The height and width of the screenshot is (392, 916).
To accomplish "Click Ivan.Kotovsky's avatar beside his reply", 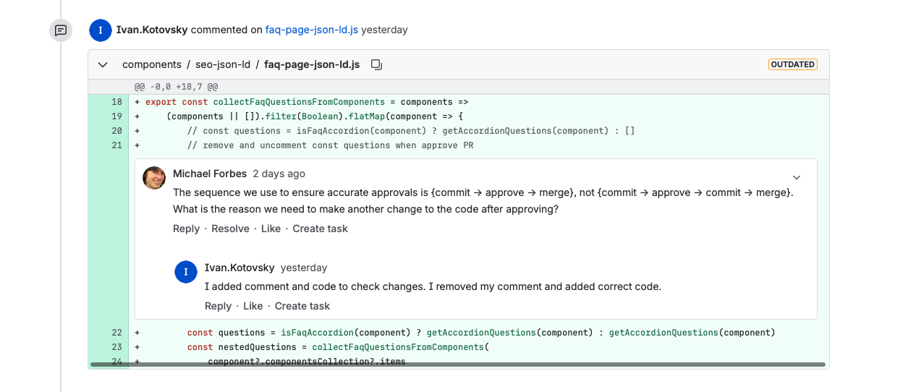I will [x=186, y=272].
